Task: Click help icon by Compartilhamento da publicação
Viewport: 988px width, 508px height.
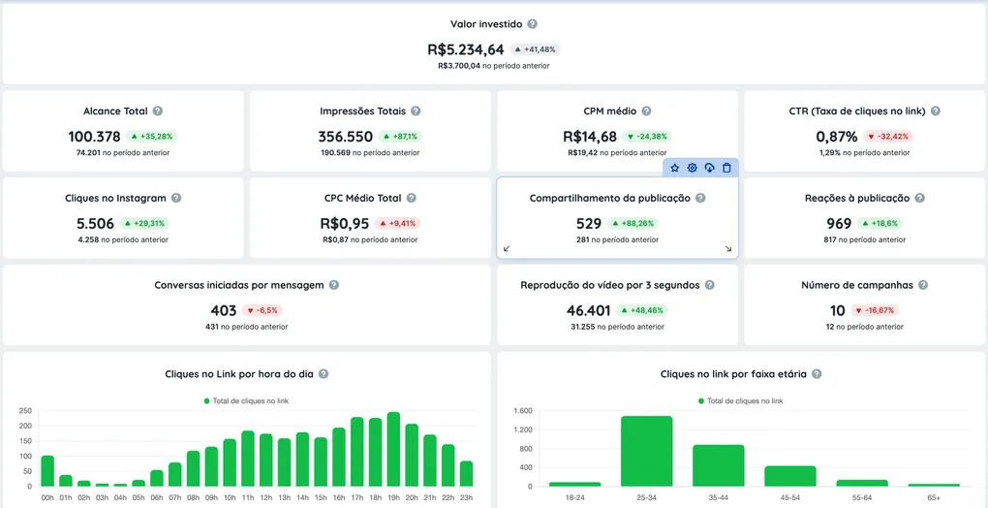Action: (x=700, y=198)
